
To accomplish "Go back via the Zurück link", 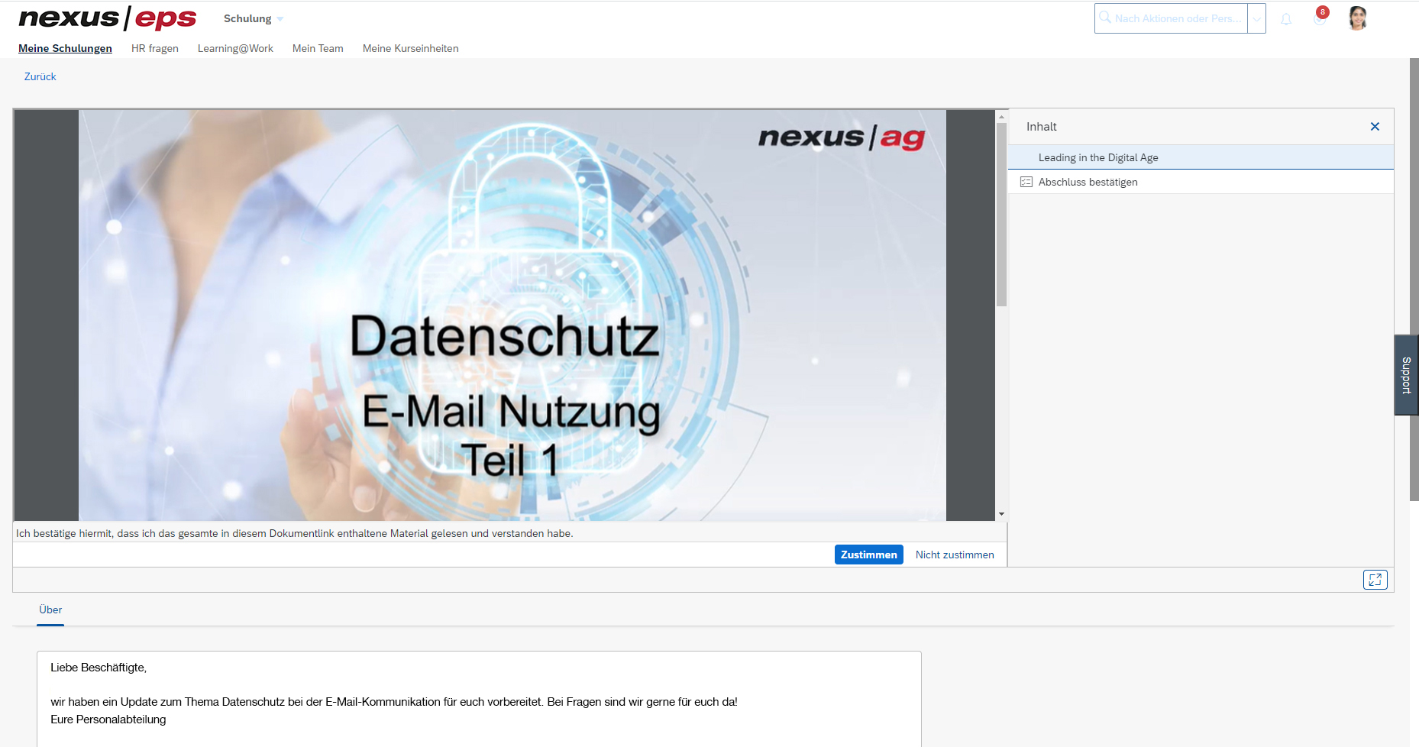I will click(40, 76).
